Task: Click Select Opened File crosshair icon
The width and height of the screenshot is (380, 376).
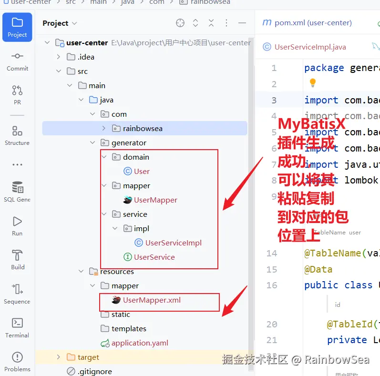Action: point(180,23)
